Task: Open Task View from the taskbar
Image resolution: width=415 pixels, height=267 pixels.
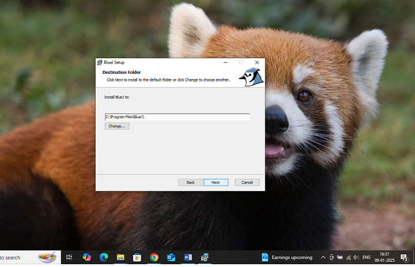Action: pyautogui.click(x=69, y=257)
